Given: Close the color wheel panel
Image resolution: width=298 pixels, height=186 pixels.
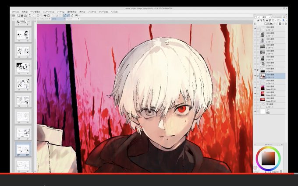Looking at the screenshot, I should (282, 144).
